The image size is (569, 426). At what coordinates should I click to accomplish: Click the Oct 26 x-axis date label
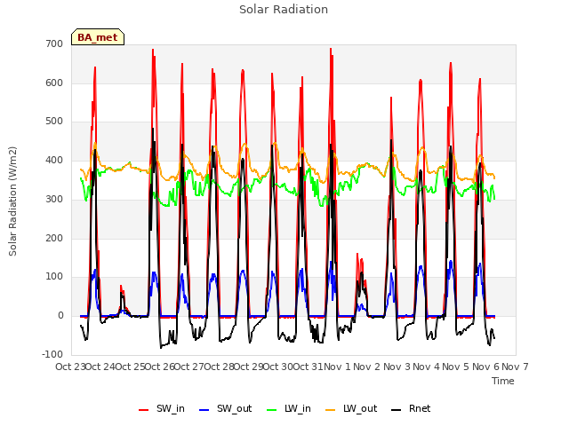tap(160, 367)
